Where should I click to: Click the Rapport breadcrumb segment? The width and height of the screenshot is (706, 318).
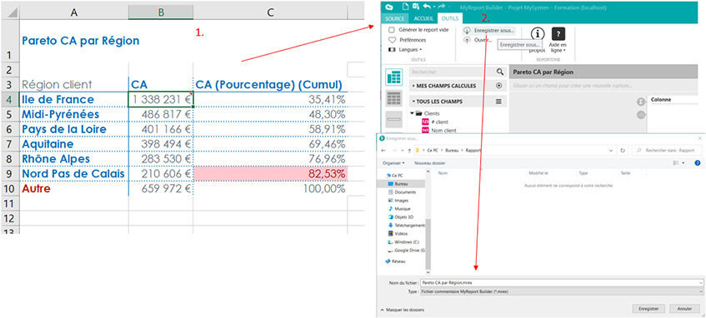click(x=473, y=150)
